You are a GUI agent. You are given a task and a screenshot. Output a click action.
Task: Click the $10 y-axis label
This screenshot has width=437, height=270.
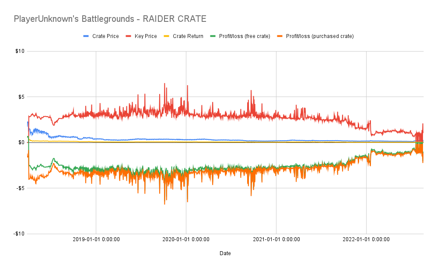tap(20, 51)
